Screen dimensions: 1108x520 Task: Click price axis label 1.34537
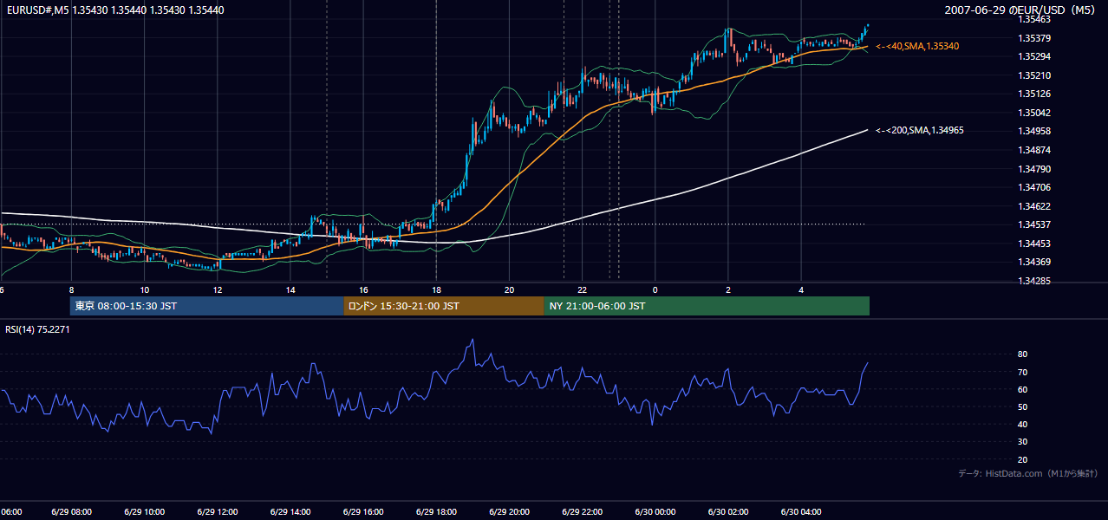click(x=1035, y=224)
